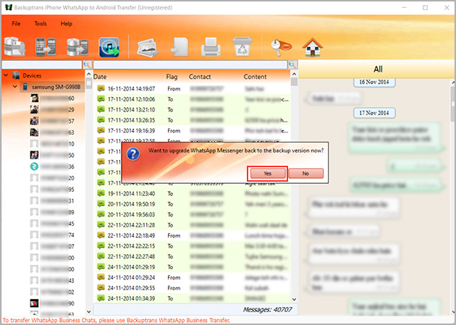Viewport: 456px width, 325px height.
Task: Click the phone-to-phone transfer toolbar icon
Action: [x=46, y=47]
